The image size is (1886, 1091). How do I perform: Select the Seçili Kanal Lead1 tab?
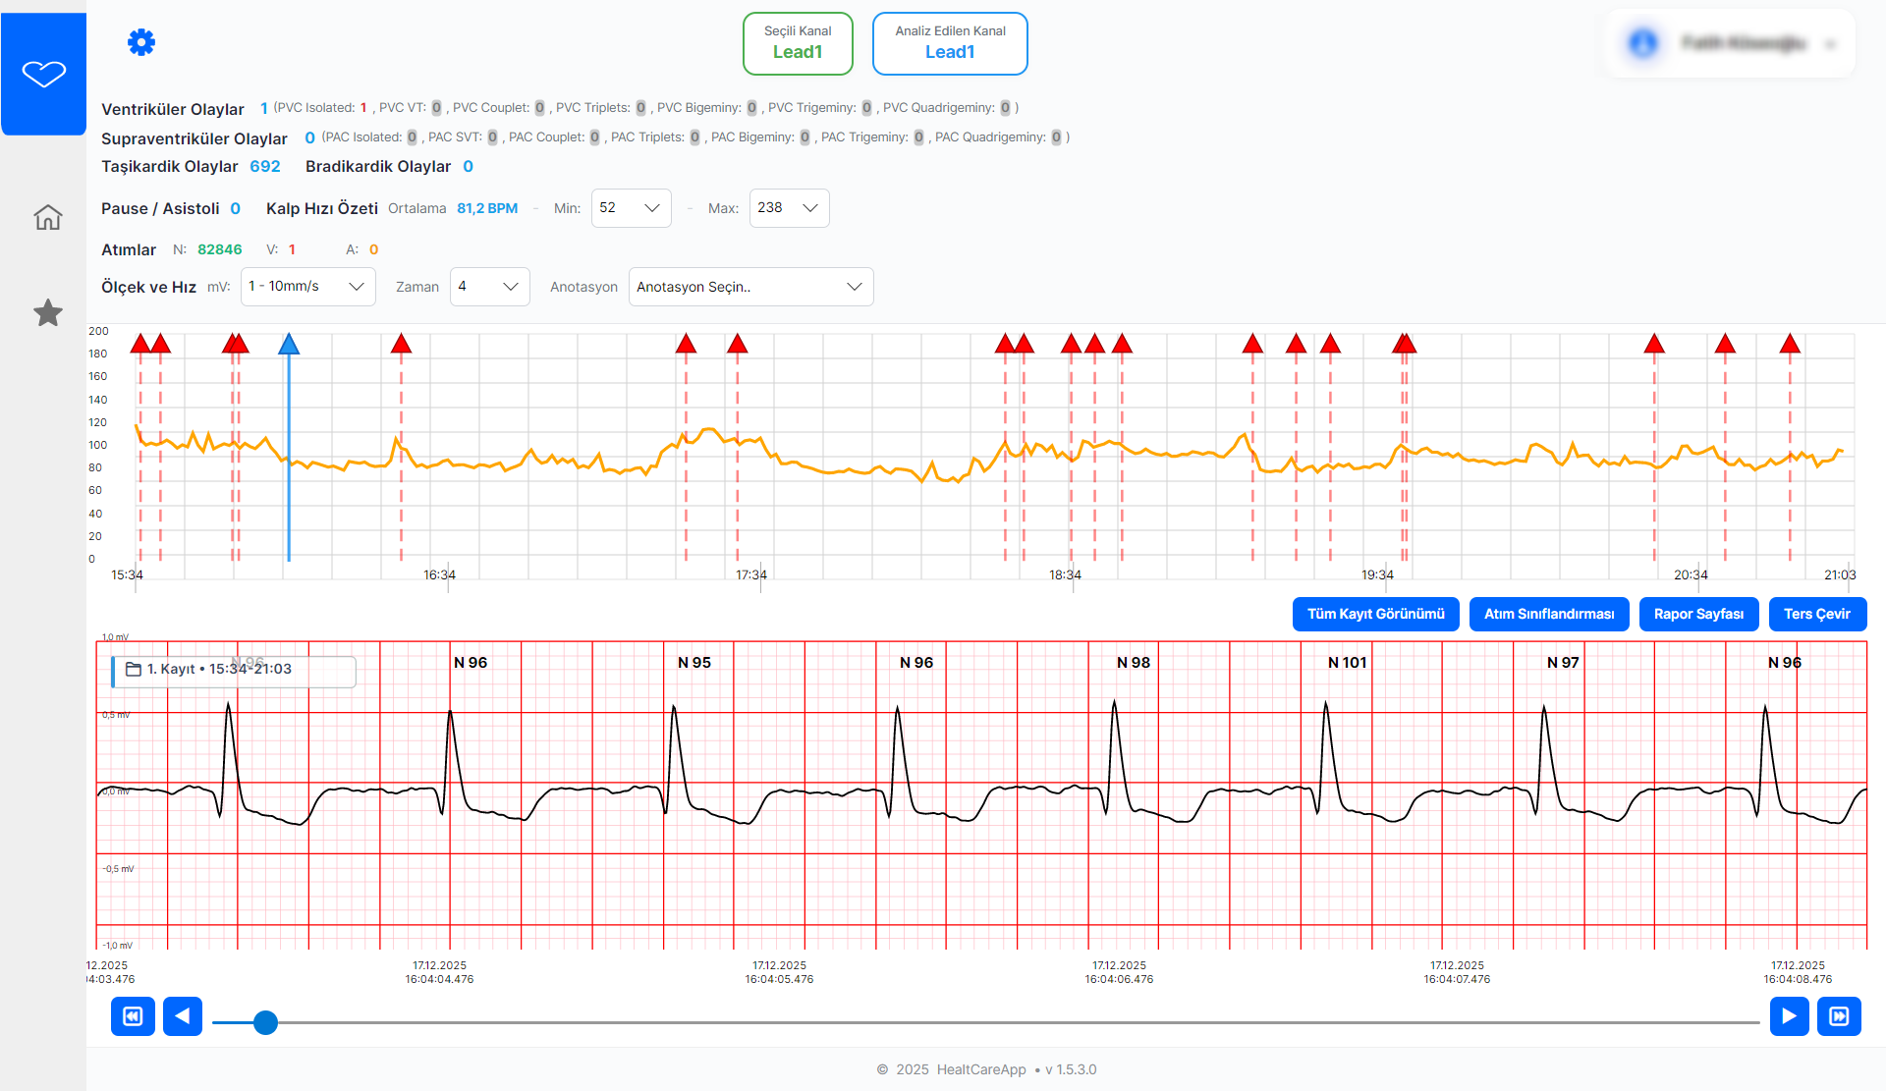798,43
